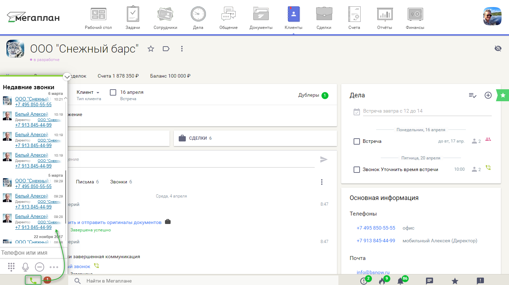The image size is (509, 285).
Task: Open favorites star in bottom bar
Action: tap(455, 281)
